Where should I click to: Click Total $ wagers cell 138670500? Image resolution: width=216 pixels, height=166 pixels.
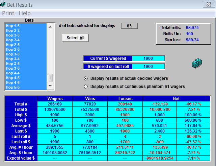(x=55, y=110)
